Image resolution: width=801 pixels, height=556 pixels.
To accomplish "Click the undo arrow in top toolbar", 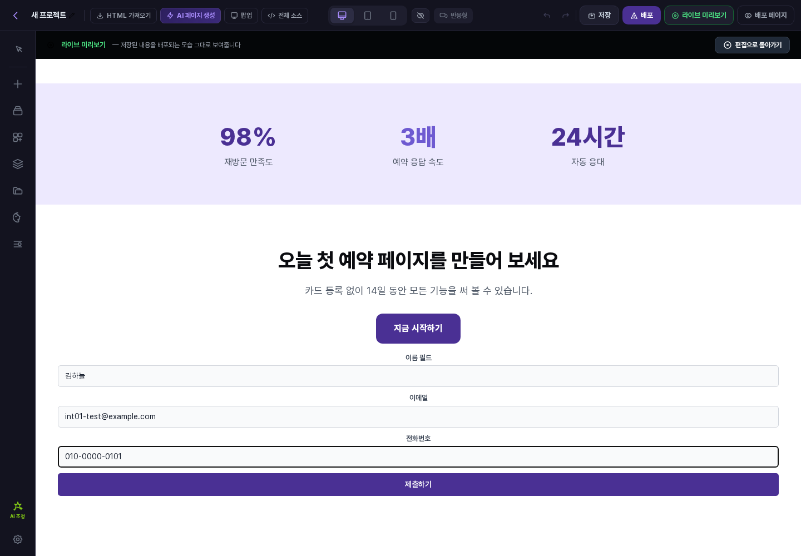I will [x=547, y=16].
